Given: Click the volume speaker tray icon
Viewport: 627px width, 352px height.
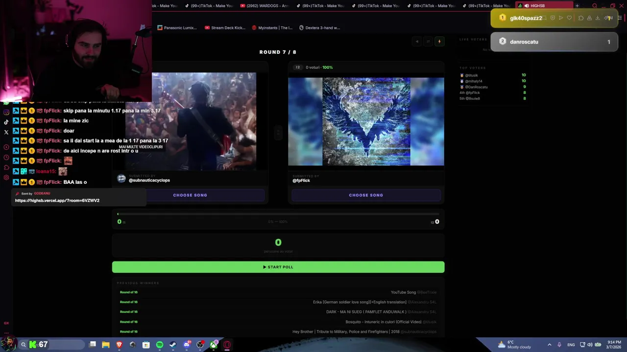Looking at the screenshot, I should coord(590,345).
